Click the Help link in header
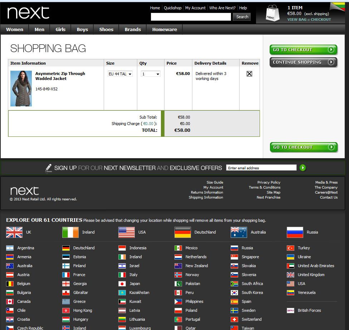Viewport: 349px width, 330px height. (243, 8)
